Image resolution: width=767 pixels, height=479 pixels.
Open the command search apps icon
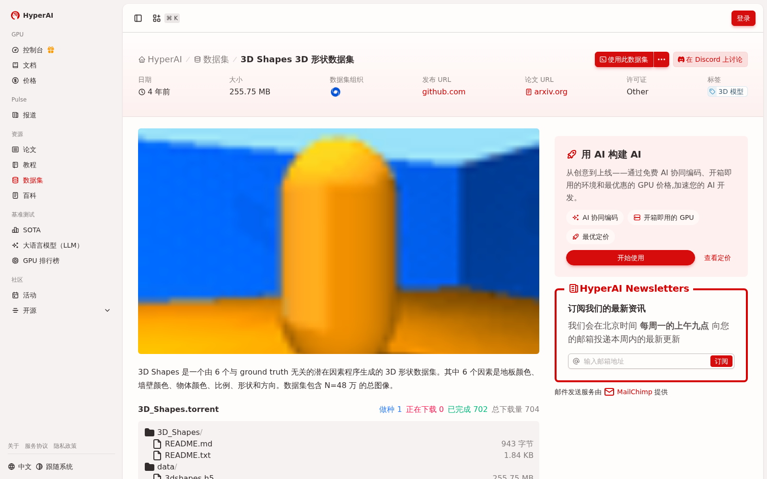(x=157, y=18)
